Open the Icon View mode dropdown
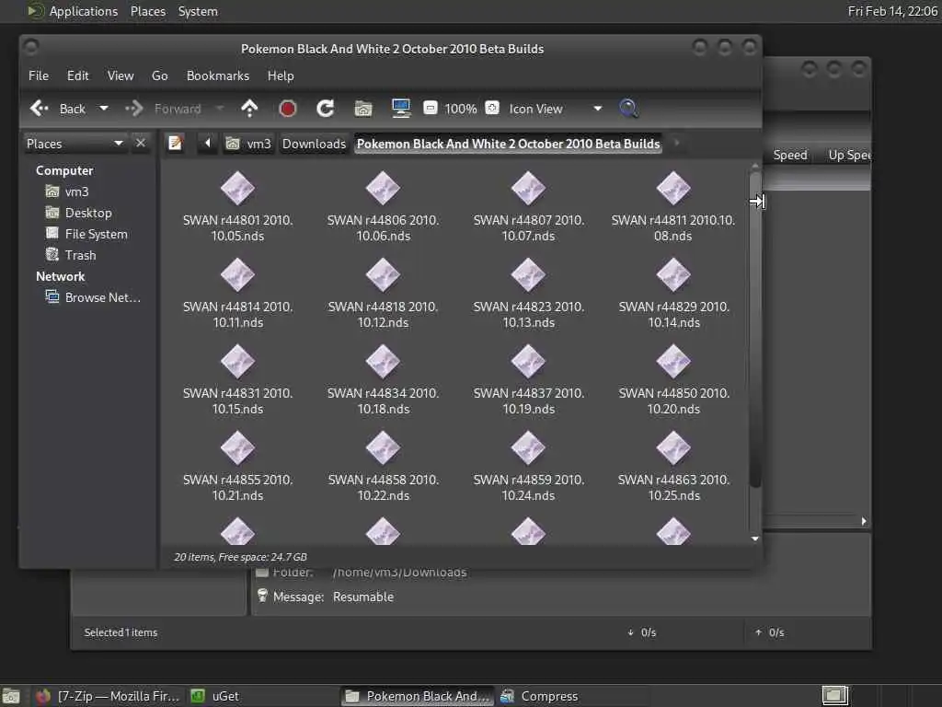942x707 pixels. pos(555,109)
